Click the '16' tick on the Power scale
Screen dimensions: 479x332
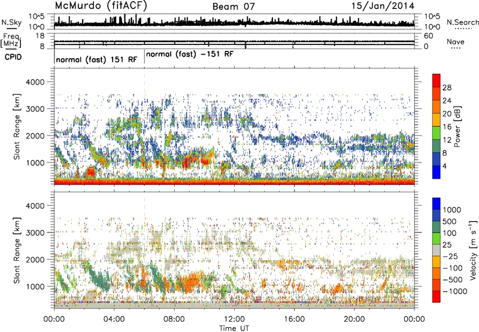[447, 127]
